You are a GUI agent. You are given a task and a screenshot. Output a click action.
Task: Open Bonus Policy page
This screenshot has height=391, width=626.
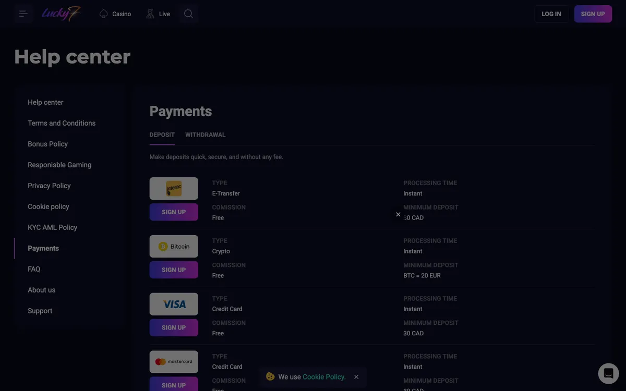[x=47, y=144]
